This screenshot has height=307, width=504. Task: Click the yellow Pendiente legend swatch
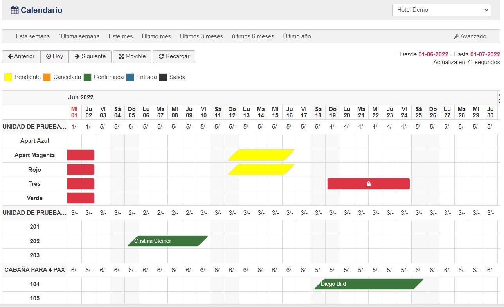(x=8, y=77)
